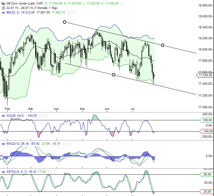
Task: Click the 17.000,00 price axis label
Action: [x=205, y=107]
